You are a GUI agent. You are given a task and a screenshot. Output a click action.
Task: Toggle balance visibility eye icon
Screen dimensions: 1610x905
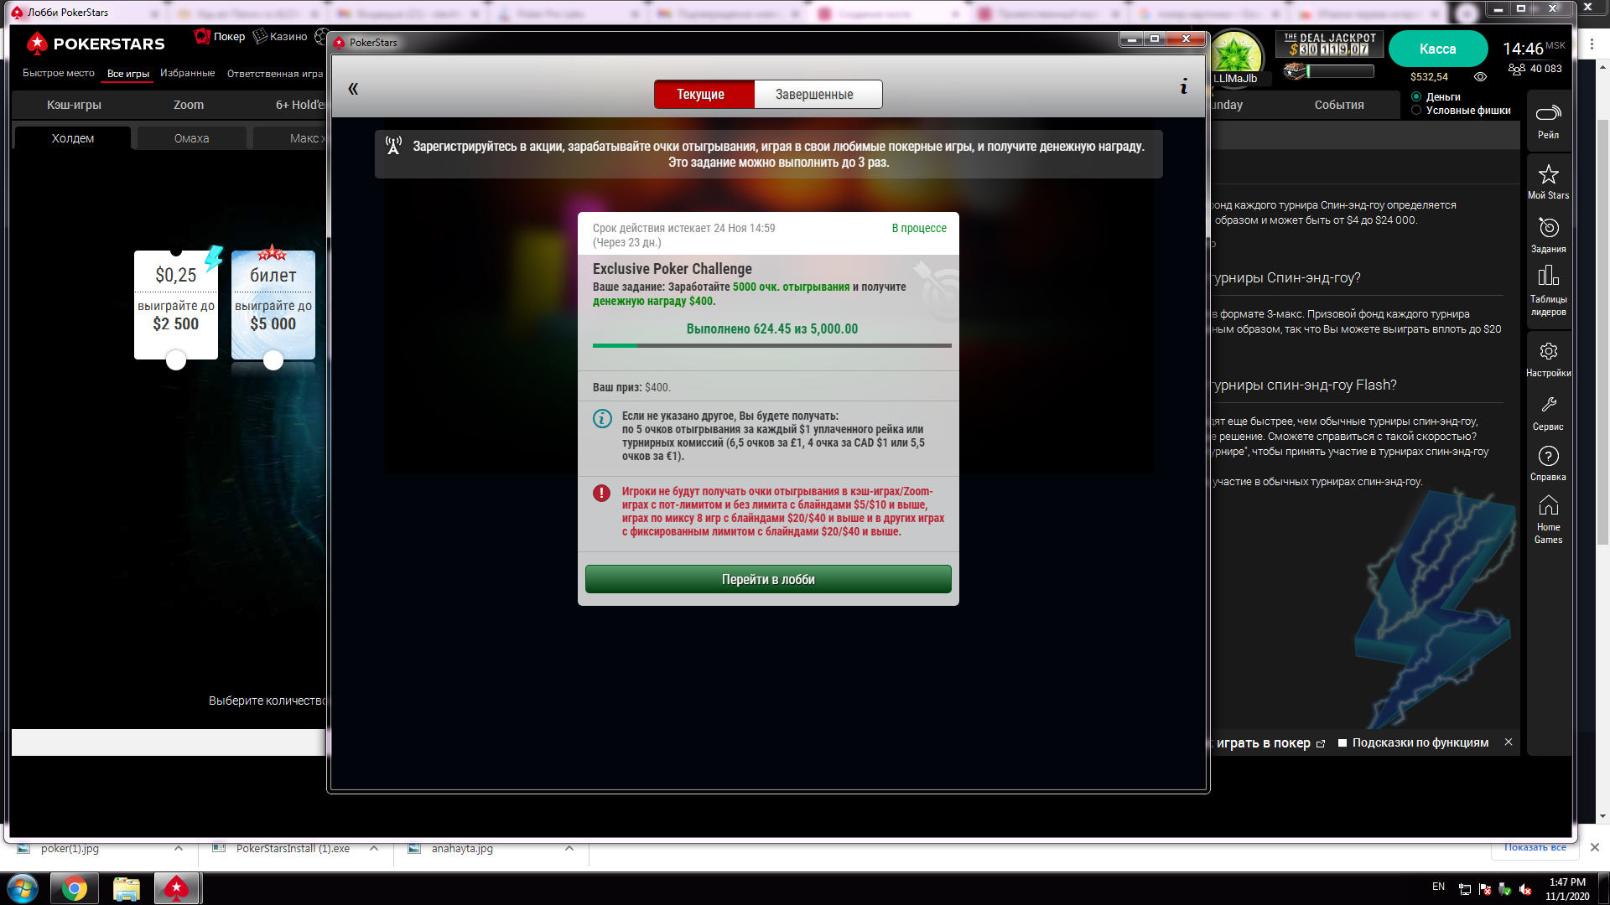pyautogui.click(x=1480, y=76)
